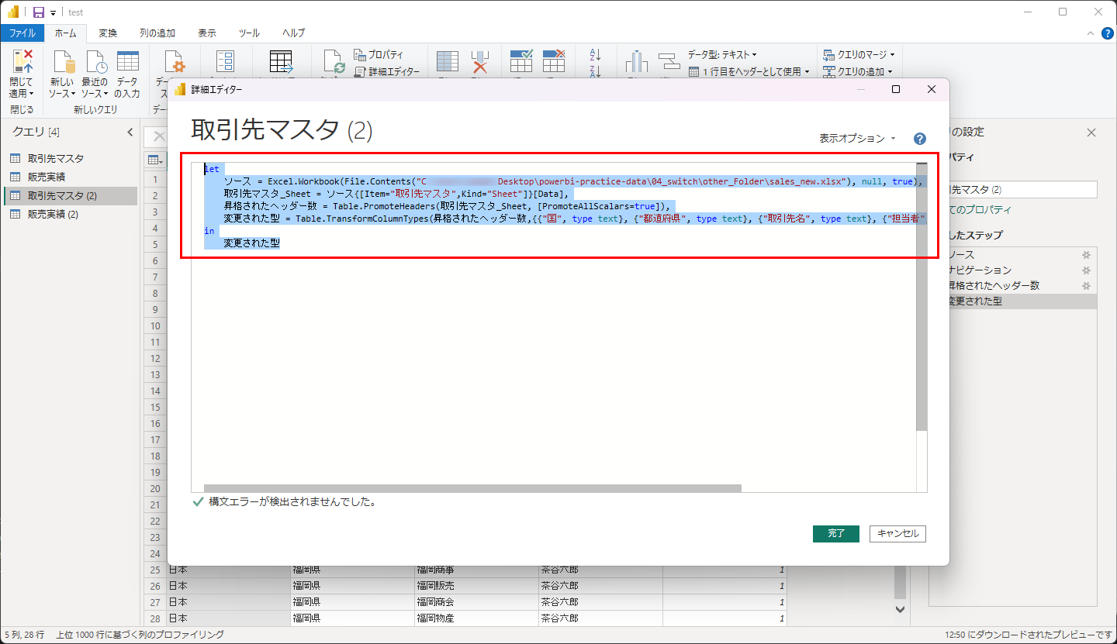Click the save icon in title bar
The width and height of the screenshot is (1117, 644).
[38, 12]
